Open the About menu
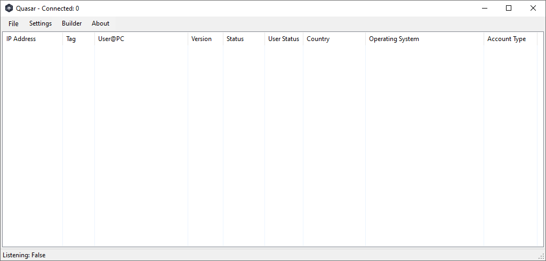Image resolution: width=546 pixels, height=261 pixels. coord(100,23)
